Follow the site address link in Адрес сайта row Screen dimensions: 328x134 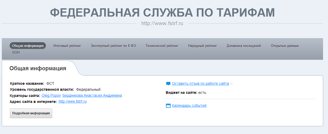point(73,101)
